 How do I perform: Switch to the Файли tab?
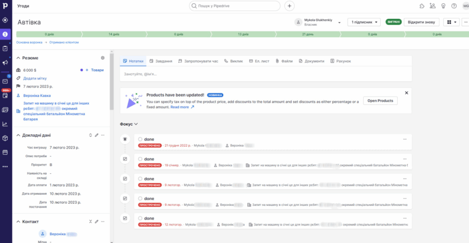coord(284,61)
